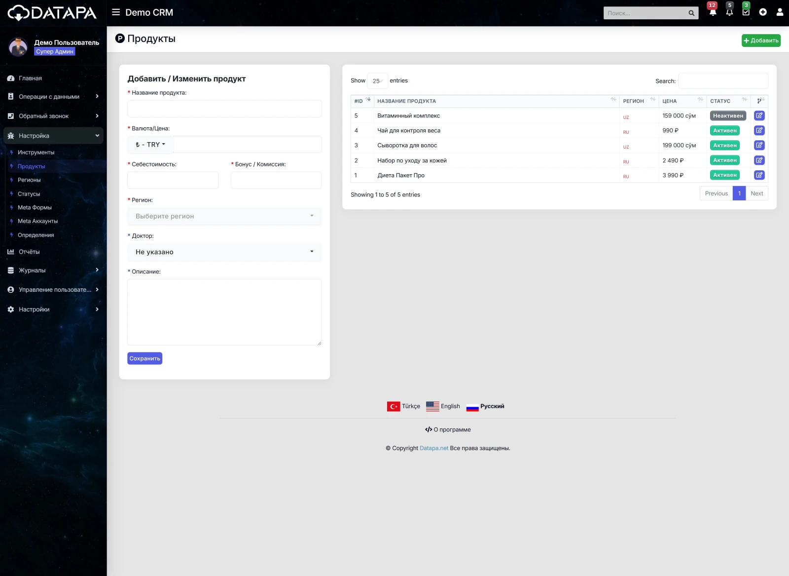
Task: Open outline bell alerts with 5 badge
Action: click(729, 12)
